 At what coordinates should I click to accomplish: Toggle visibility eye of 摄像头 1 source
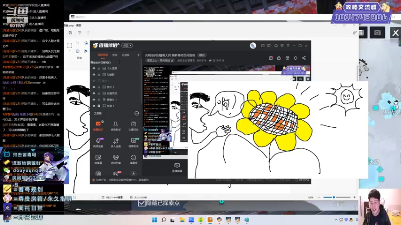click(94, 100)
